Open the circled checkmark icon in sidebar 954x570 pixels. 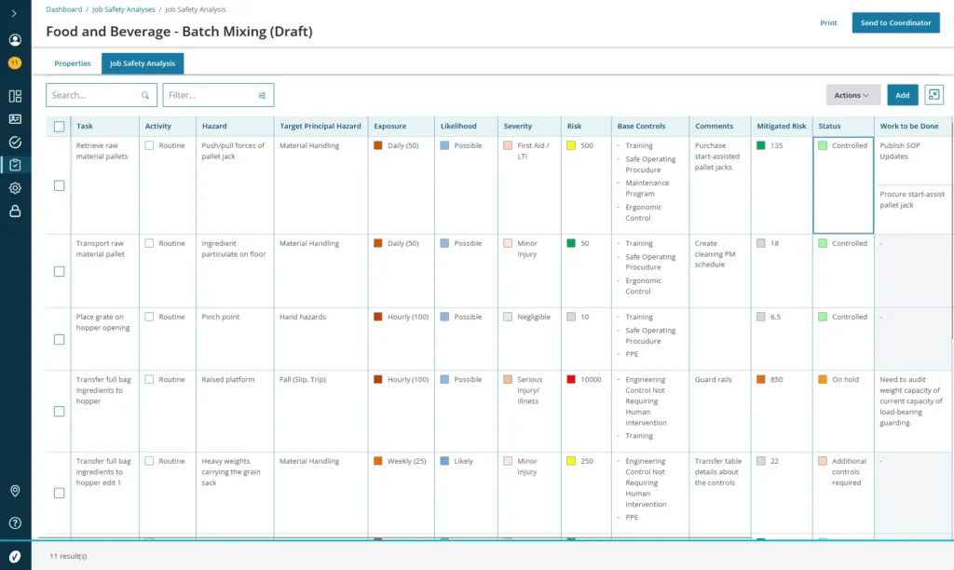(15, 142)
